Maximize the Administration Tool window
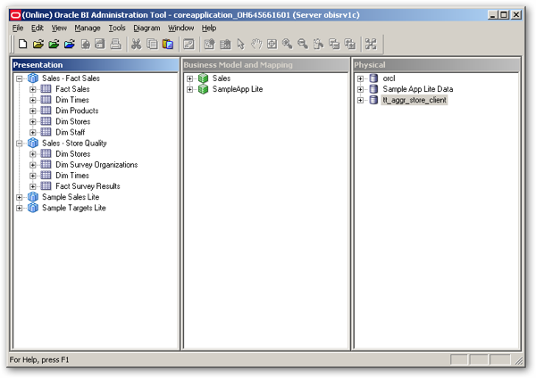 point(504,14)
